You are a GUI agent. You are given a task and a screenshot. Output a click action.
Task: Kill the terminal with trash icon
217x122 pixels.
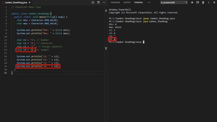pyautogui.click(x=203, y=2)
